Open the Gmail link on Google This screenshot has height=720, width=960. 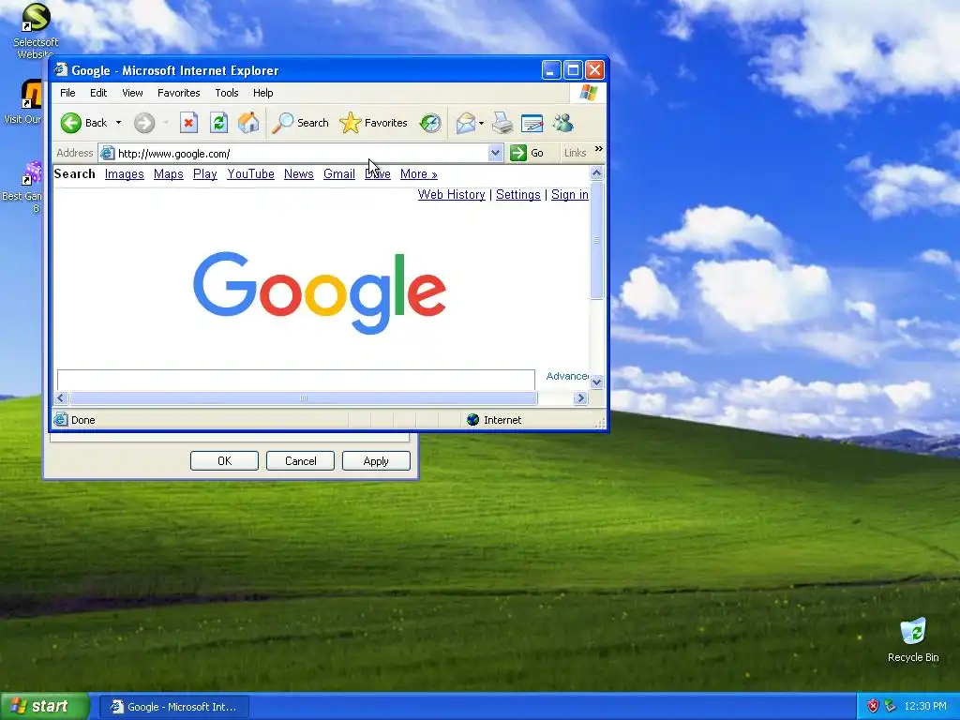(339, 174)
